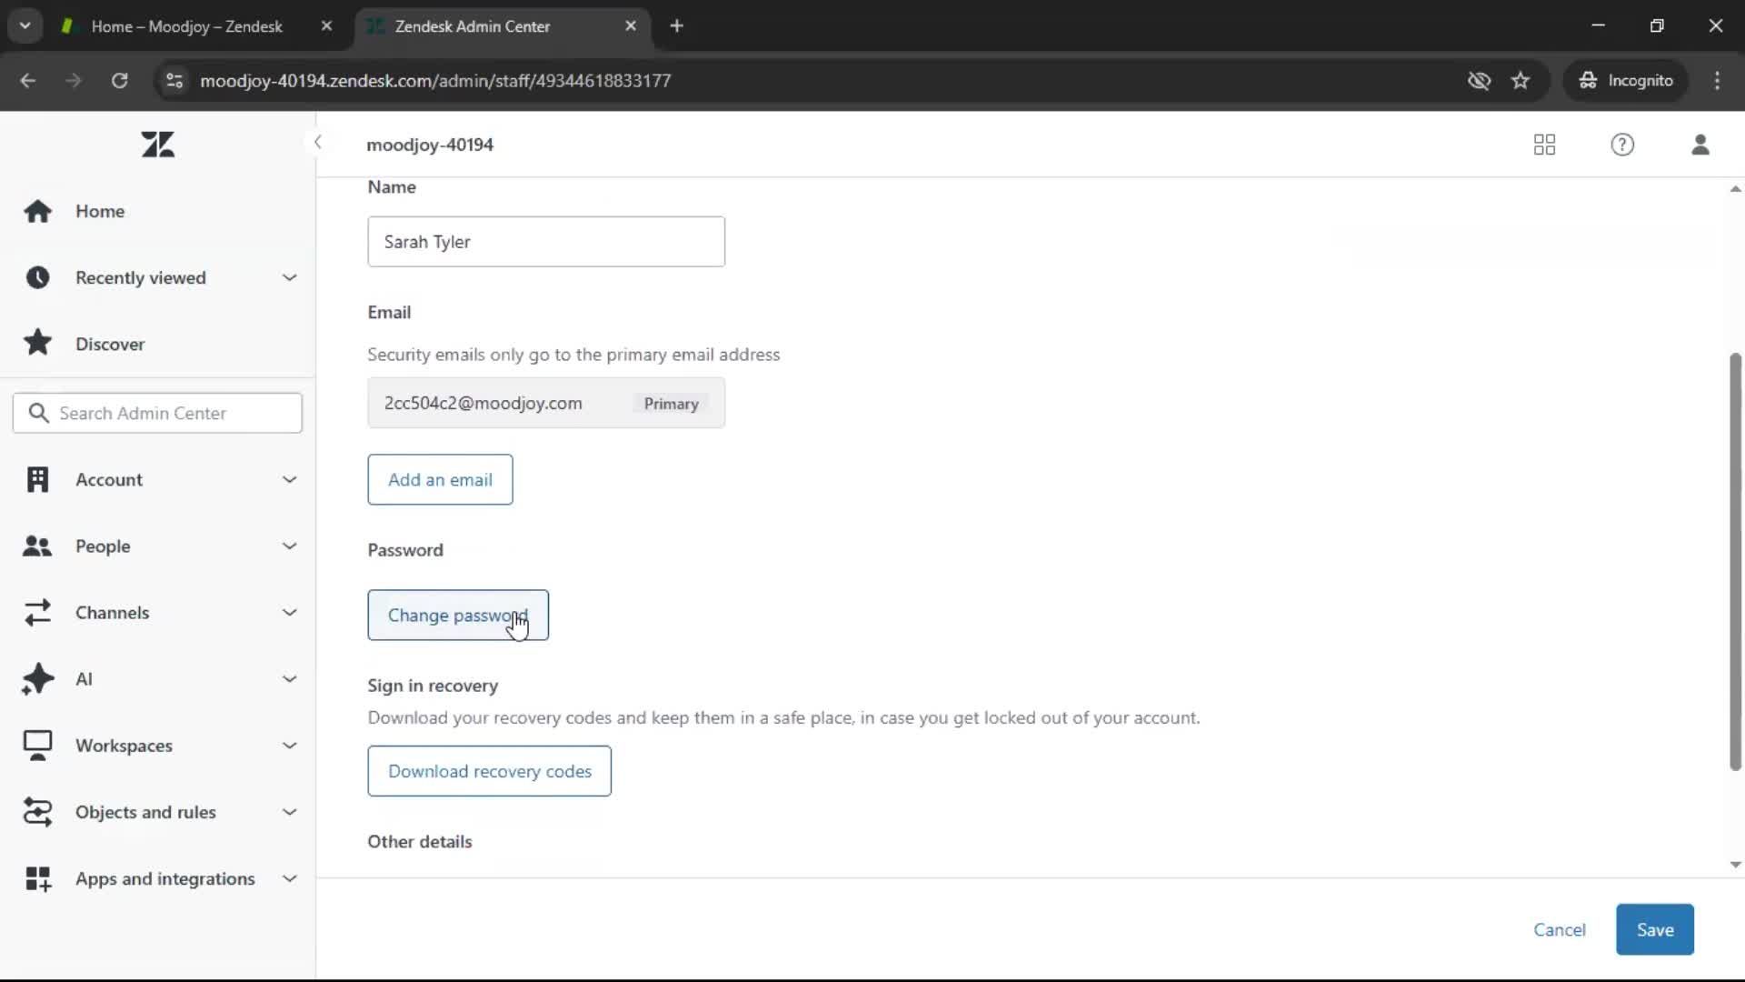Click the Name field with Sarah Tyler
The width and height of the screenshot is (1745, 982).
(546, 242)
